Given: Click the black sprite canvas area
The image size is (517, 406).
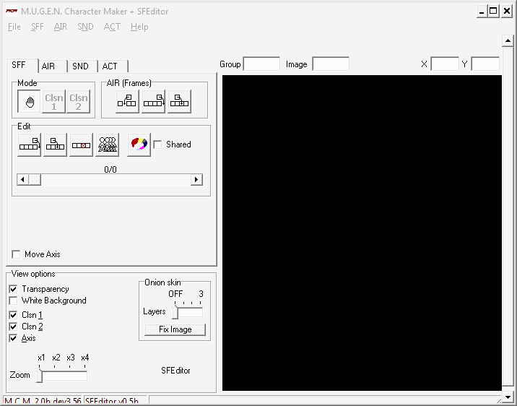Looking at the screenshot, I should coord(362,233).
